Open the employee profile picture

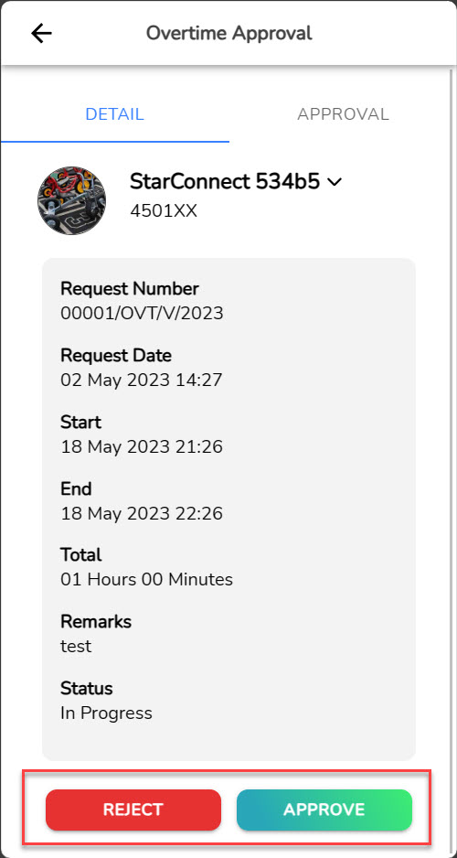click(x=71, y=201)
